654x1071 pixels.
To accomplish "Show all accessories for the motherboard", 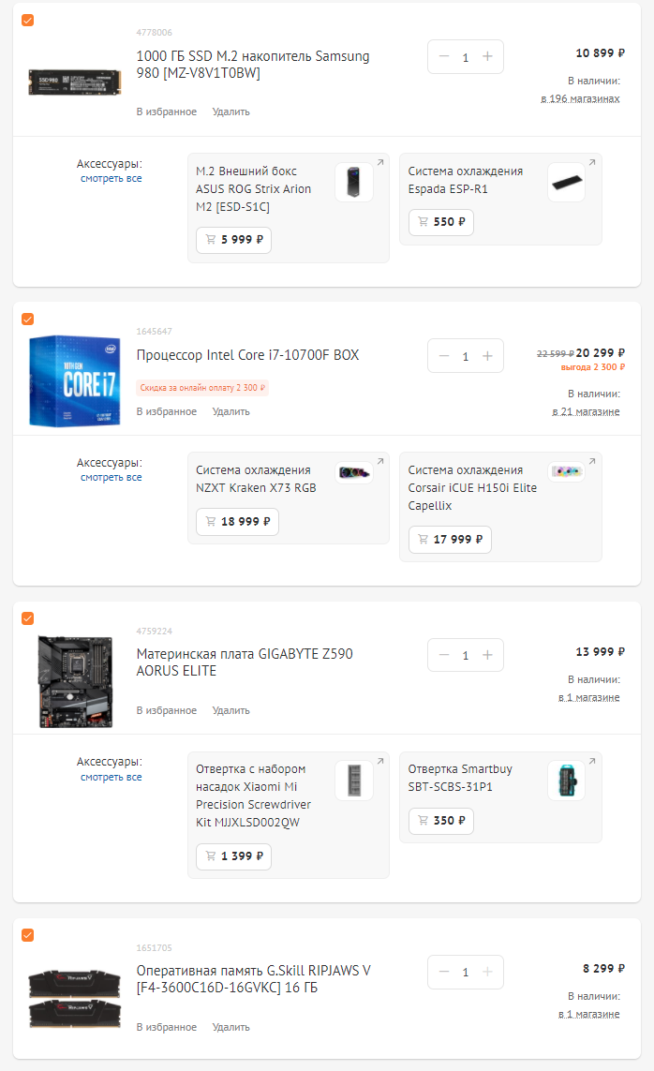I will coord(111,777).
